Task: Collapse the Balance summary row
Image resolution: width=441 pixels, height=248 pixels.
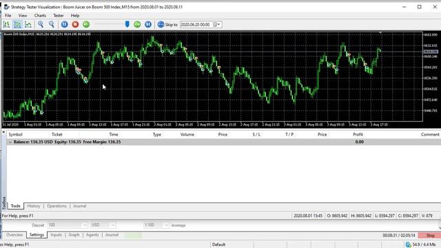Action: click(x=10, y=142)
